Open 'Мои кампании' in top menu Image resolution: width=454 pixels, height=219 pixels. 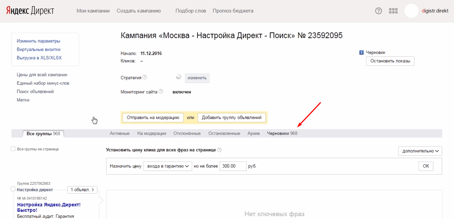(x=93, y=11)
